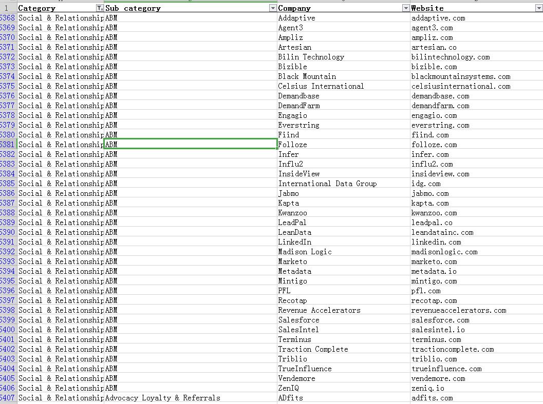Click the Bizible company cell
Screen dimensions: 543x404
tap(344, 66)
